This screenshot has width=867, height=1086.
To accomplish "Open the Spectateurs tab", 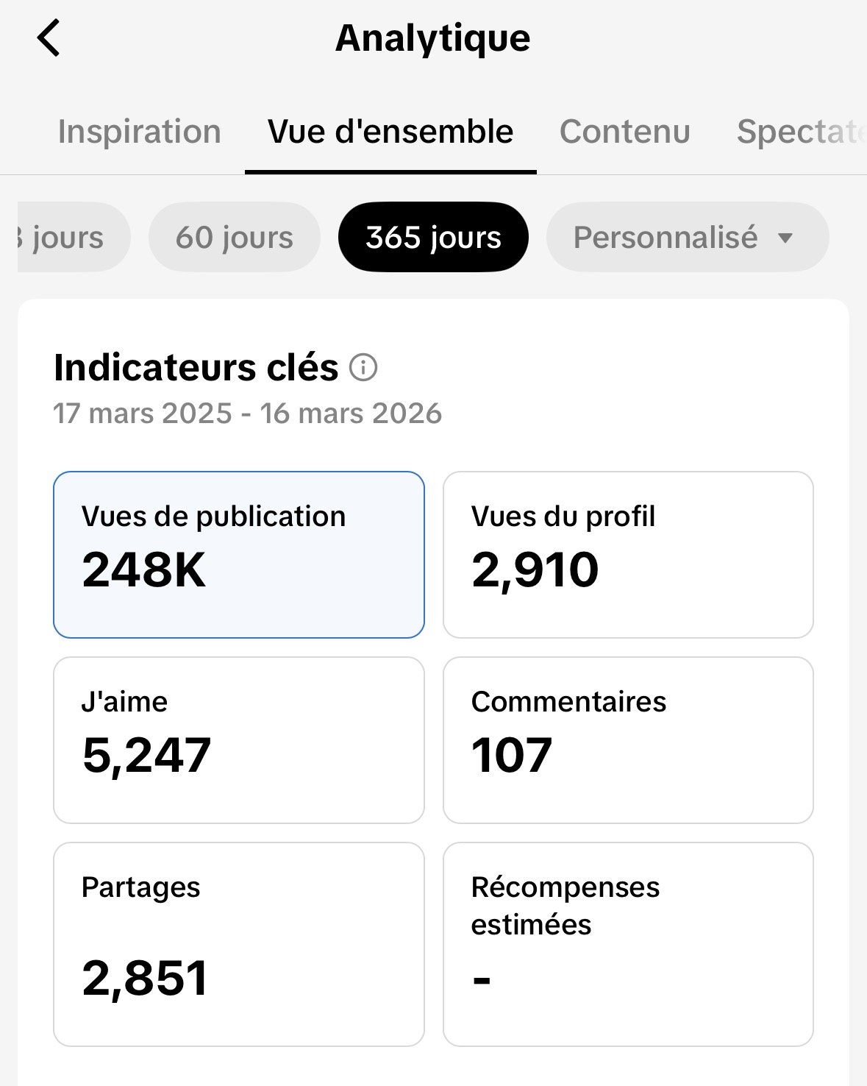I will [x=802, y=132].
